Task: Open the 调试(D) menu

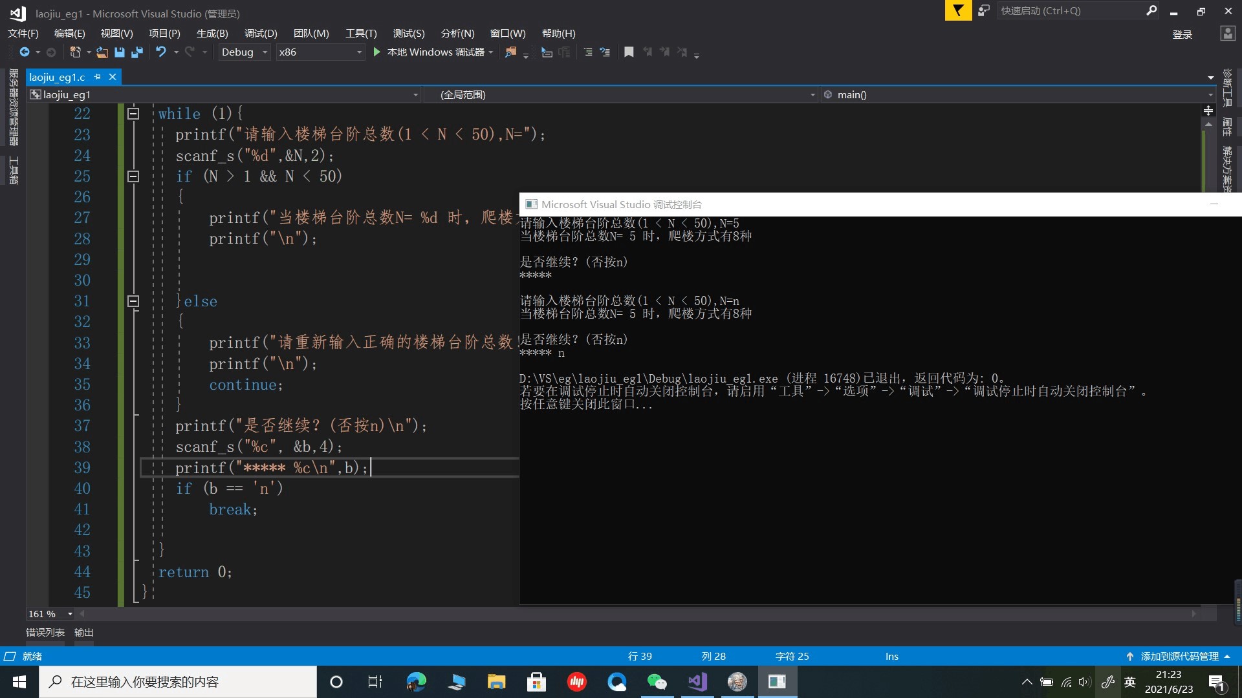Action: click(x=261, y=34)
